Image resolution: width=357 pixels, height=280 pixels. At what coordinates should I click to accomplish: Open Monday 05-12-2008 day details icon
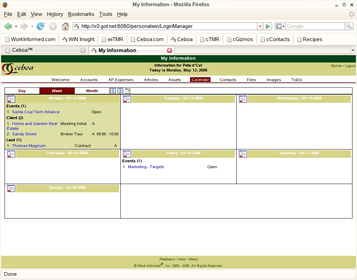(11, 99)
